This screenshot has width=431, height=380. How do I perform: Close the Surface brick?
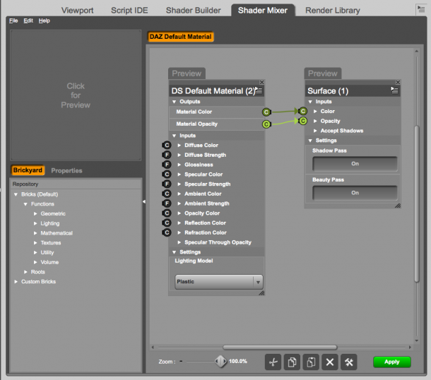(x=398, y=82)
